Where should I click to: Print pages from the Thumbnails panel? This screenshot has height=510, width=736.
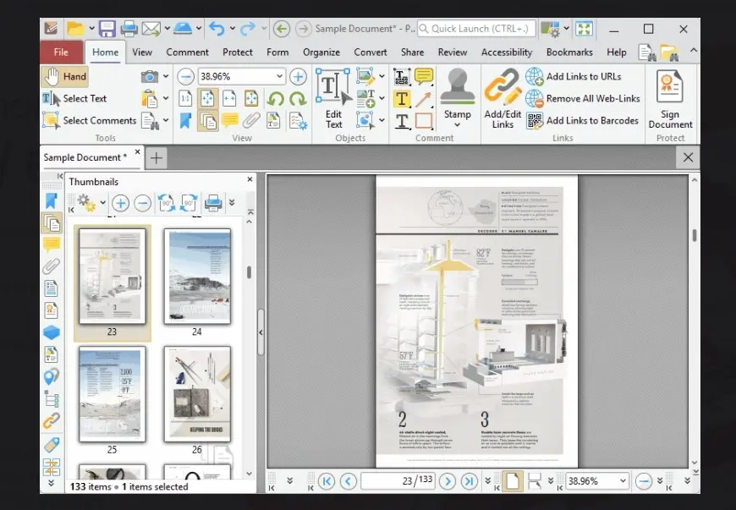(x=213, y=203)
